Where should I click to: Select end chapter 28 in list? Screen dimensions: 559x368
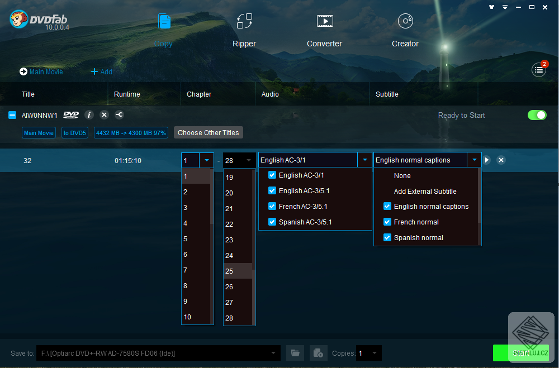[238, 318]
